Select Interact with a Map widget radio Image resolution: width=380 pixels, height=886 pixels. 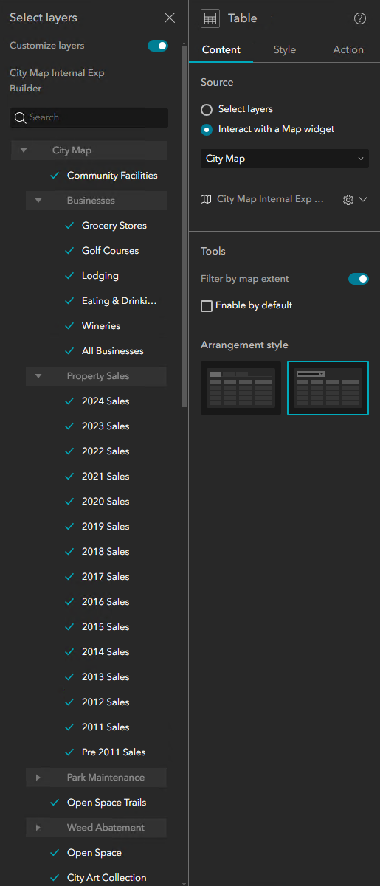(x=207, y=129)
